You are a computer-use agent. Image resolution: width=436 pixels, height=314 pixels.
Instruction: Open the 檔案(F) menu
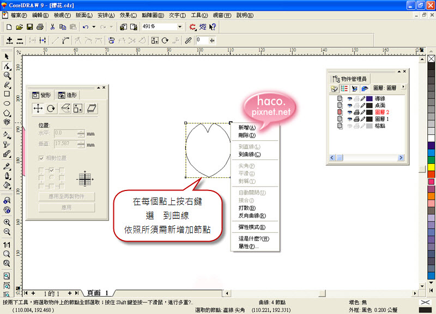(19, 15)
